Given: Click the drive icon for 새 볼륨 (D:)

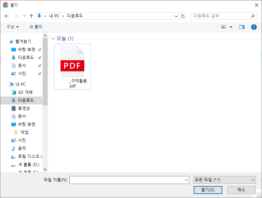Looking at the screenshot, I should pos(14,165).
